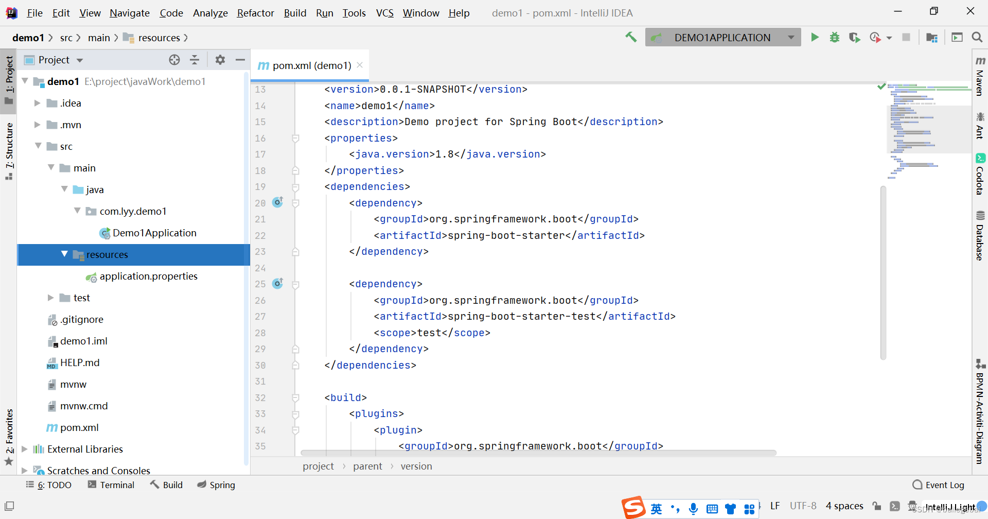Viewport: 988px width, 519px height.
Task: Click the 'parent' breadcrumb below the editor
Action: click(367, 466)
